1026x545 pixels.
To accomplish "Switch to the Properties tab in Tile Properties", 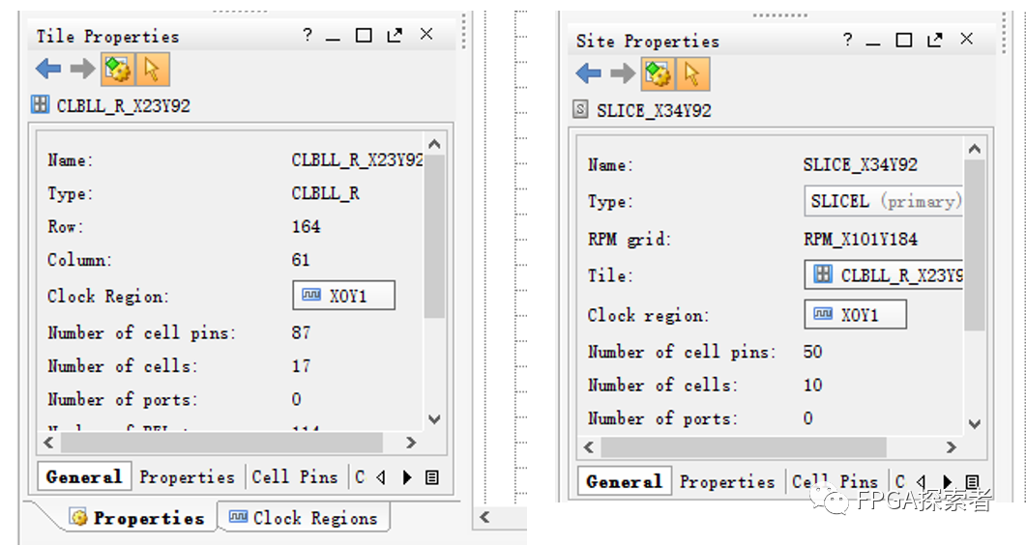I will 188,477.
